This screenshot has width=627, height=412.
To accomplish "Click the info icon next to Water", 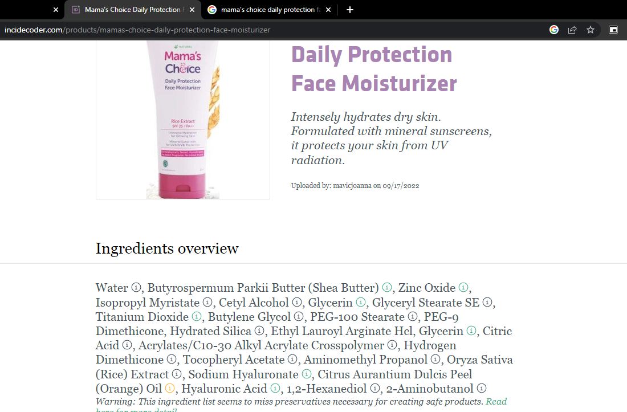I will coord(136,287).
